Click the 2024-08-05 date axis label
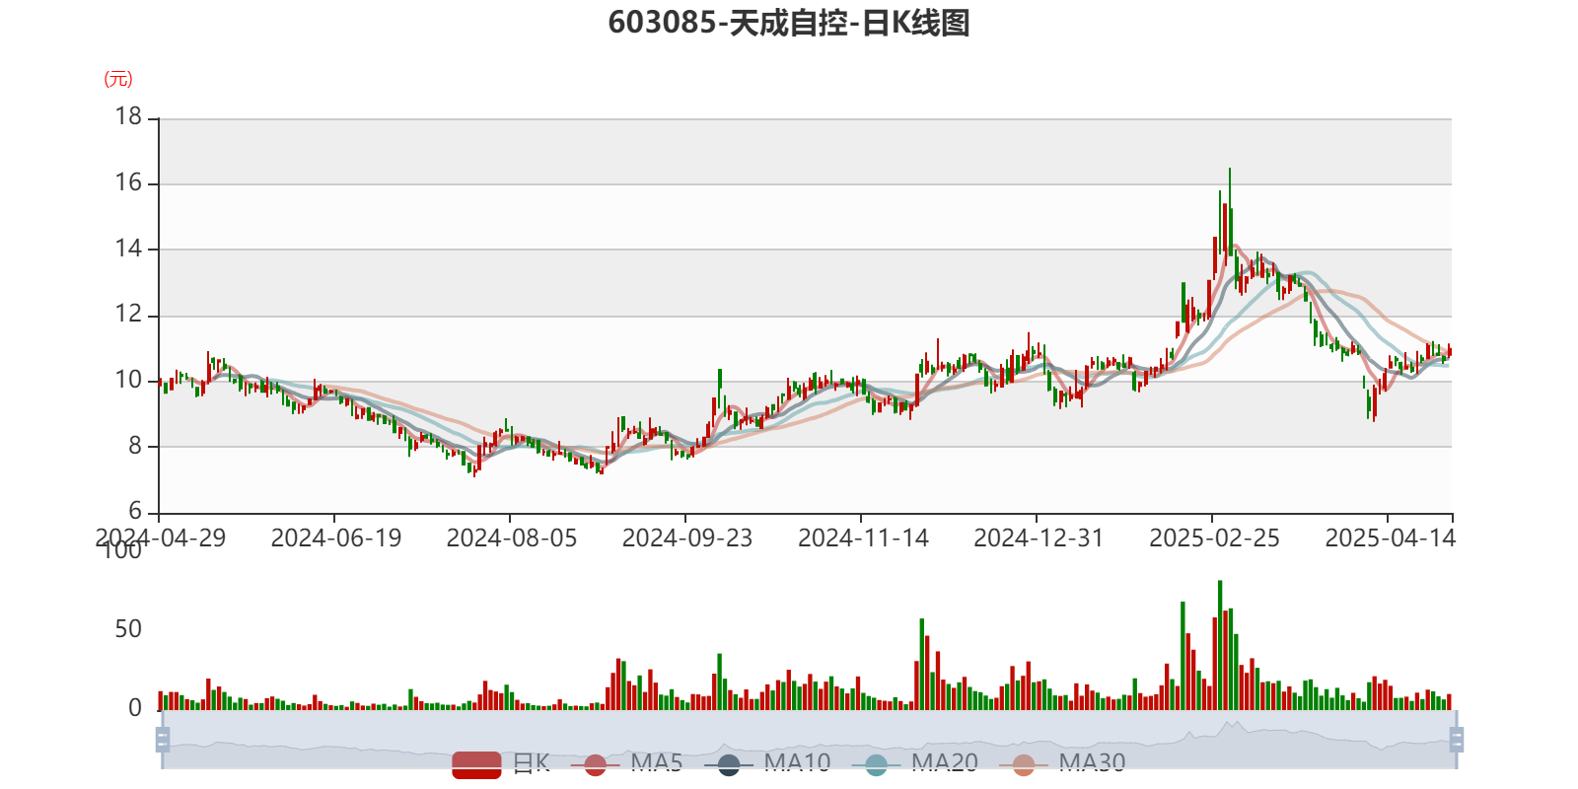The image size is (1578, 789). coord(512,538)
